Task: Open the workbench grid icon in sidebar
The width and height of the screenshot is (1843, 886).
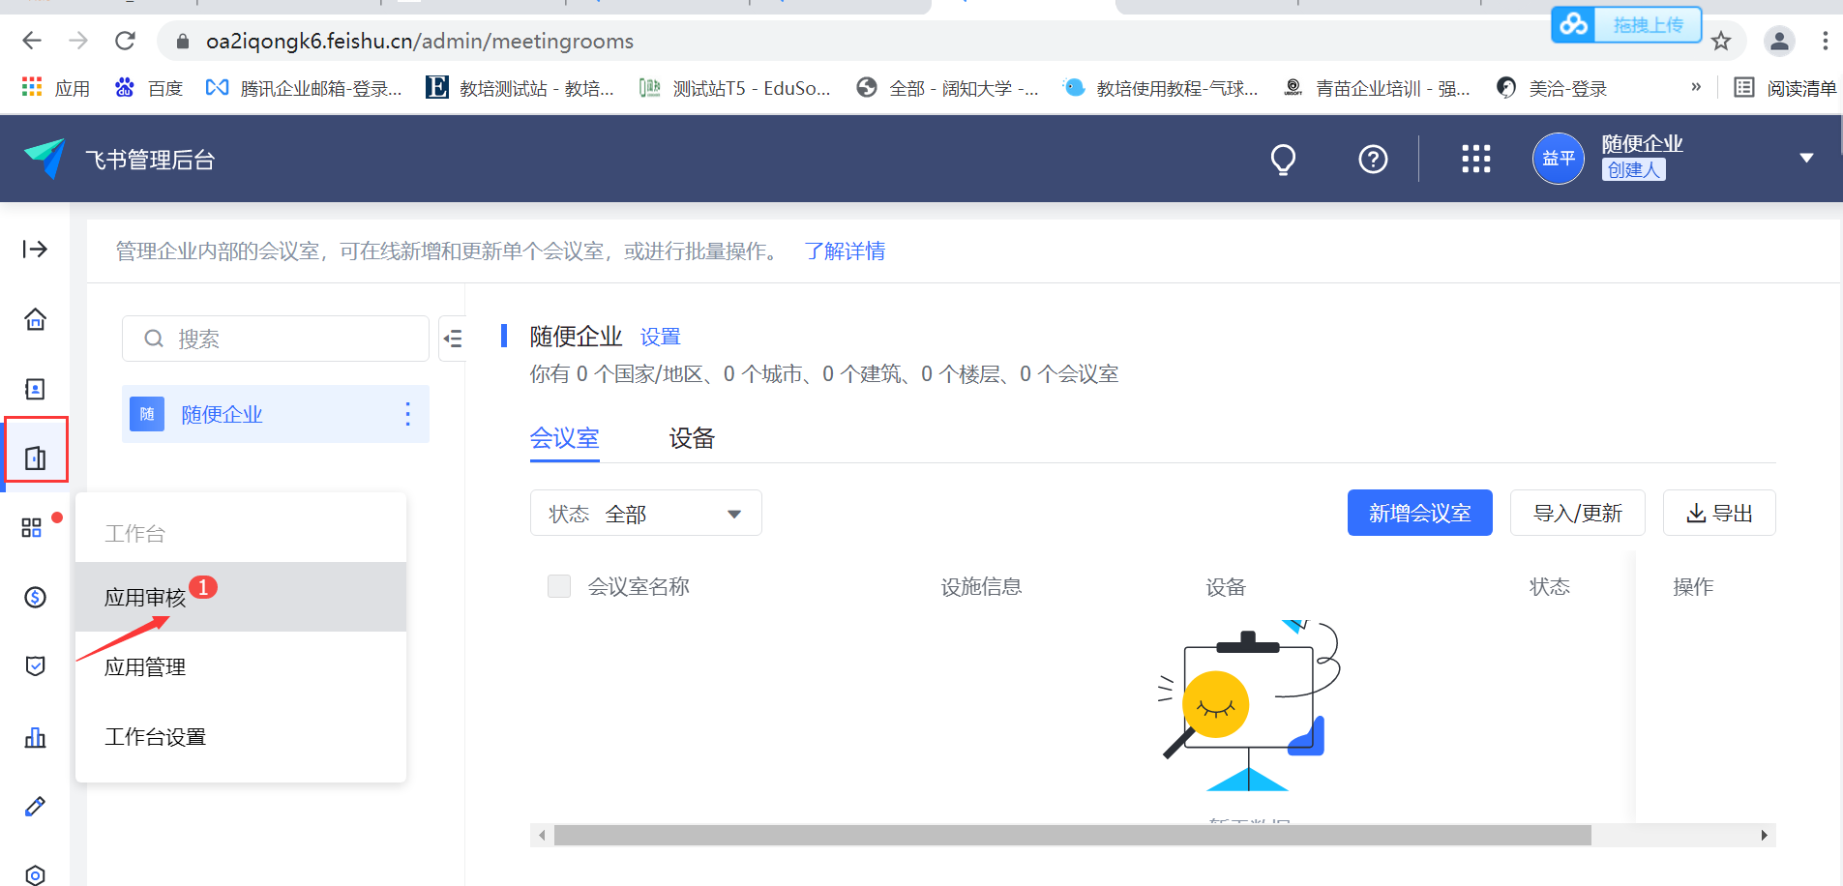Action: tap(32, 527)
